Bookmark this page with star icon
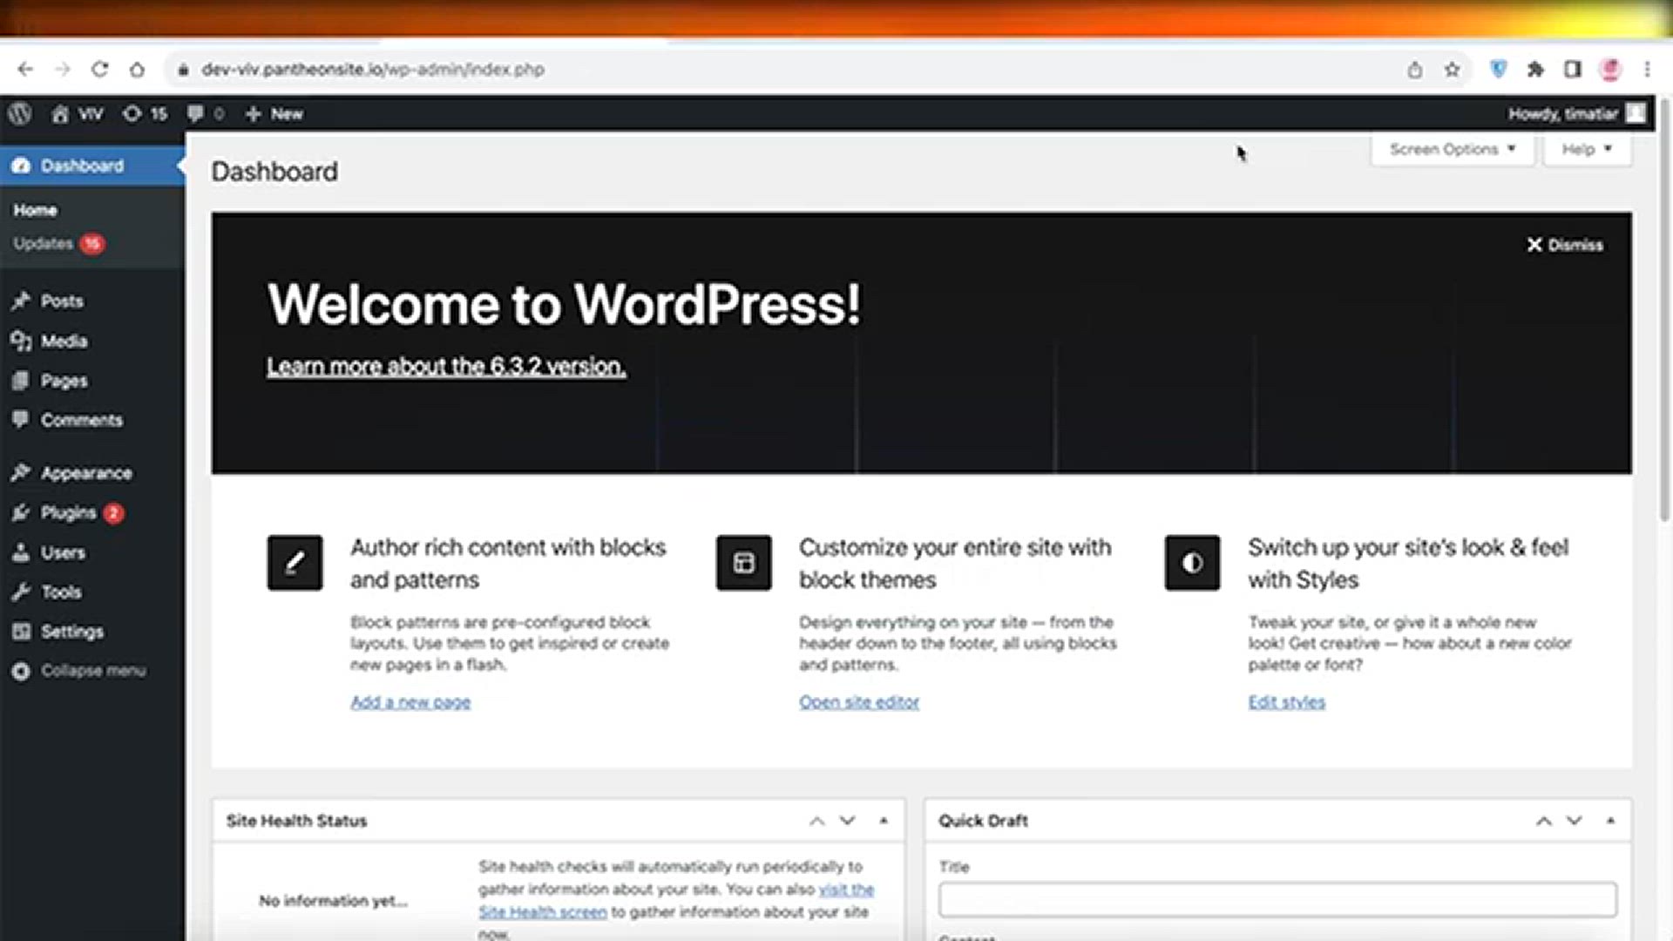The width and height of the screenshot is (1673, 941). point(1452,70)
